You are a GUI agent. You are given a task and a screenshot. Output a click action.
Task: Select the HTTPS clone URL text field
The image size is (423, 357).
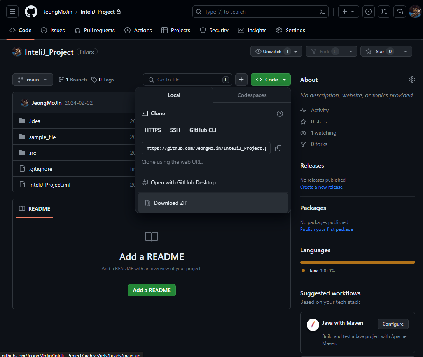[206, 148]
